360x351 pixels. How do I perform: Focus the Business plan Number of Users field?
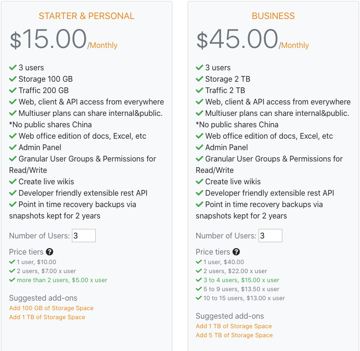[x=270, y=236]
